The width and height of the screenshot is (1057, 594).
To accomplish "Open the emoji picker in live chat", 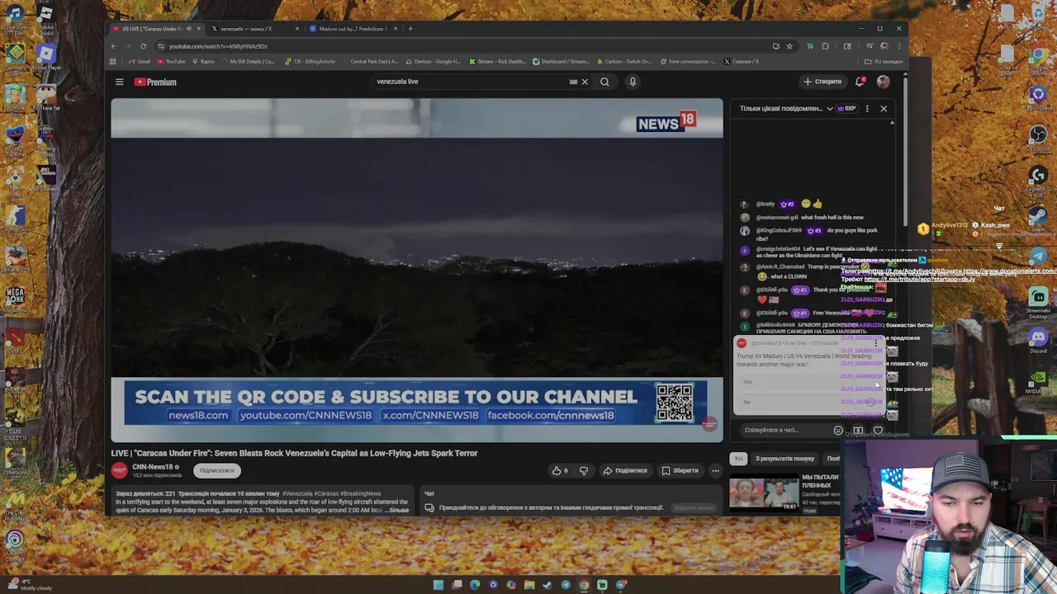I will coord(838,430).
